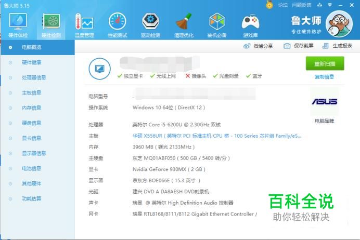Open 论坛 forum link in title bar
The width and height of the screenshot is (360, 240).
point(282,5)
